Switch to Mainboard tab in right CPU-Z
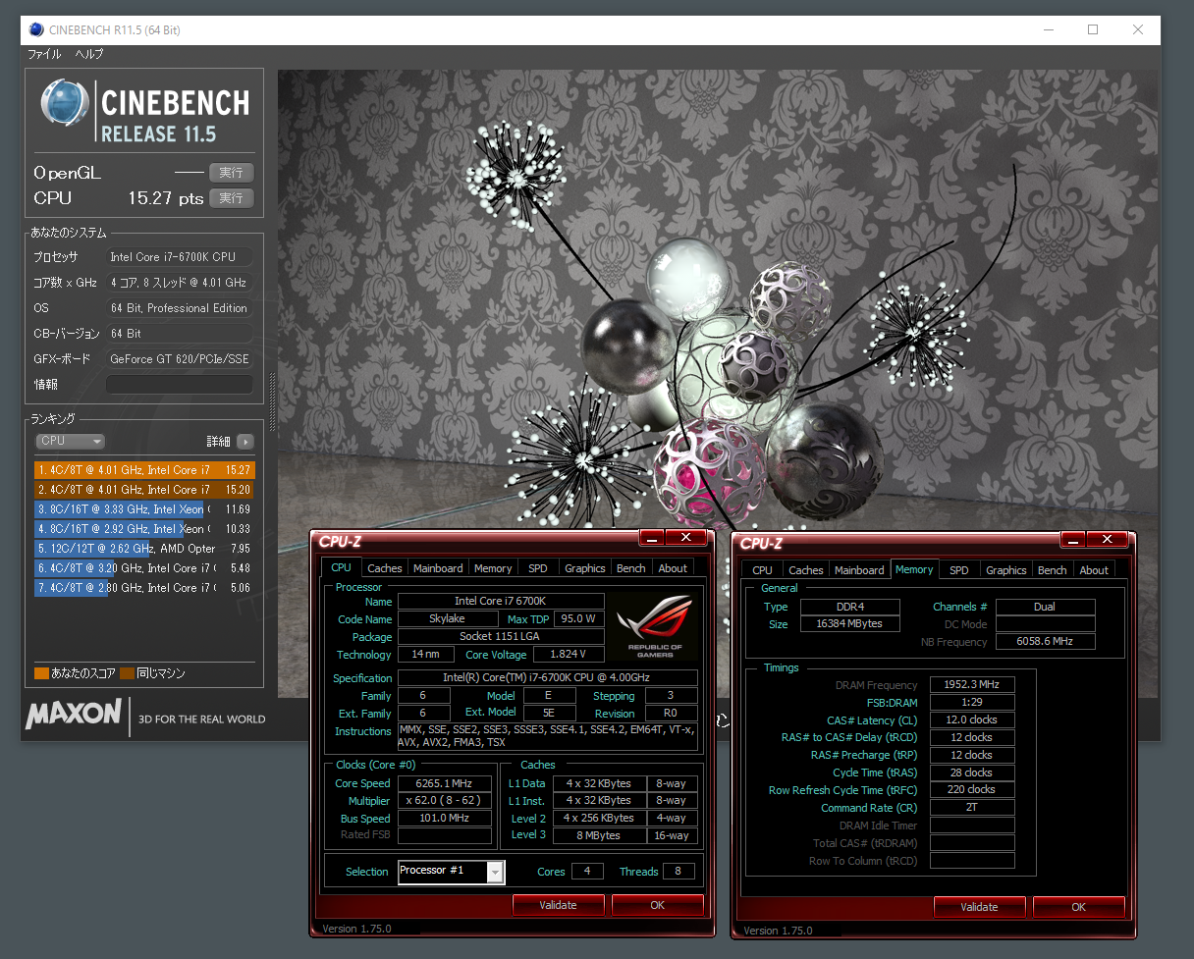 click(859, 570)
